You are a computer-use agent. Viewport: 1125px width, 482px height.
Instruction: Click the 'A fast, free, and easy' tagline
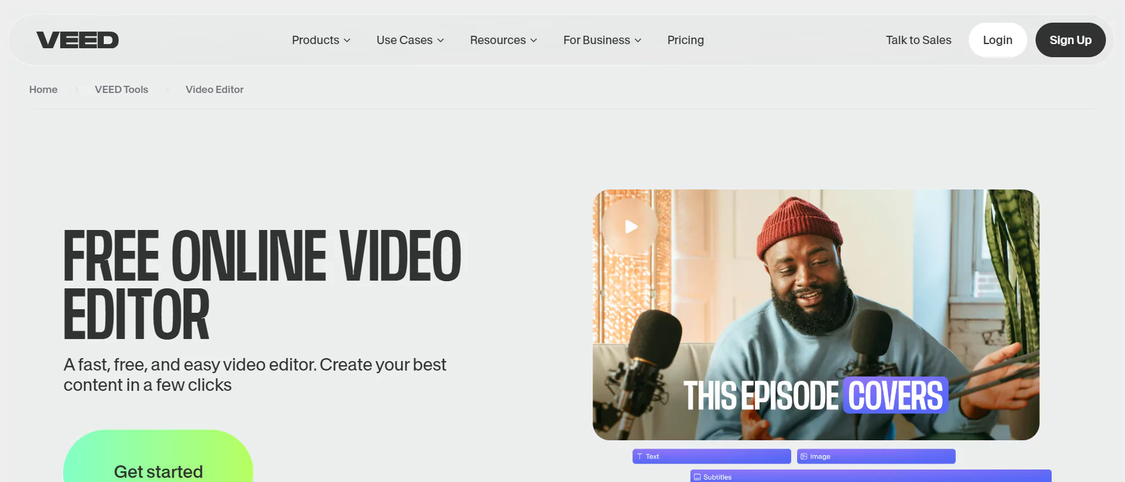coord(255,375)
